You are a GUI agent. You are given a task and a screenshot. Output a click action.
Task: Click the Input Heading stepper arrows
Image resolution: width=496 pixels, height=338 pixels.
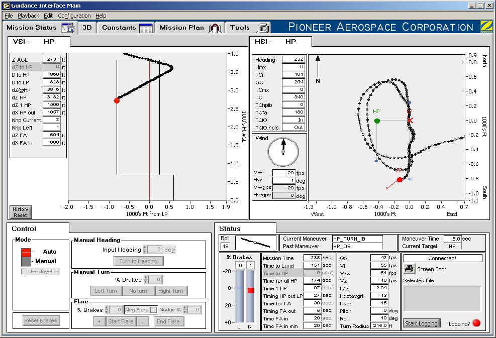145,250
